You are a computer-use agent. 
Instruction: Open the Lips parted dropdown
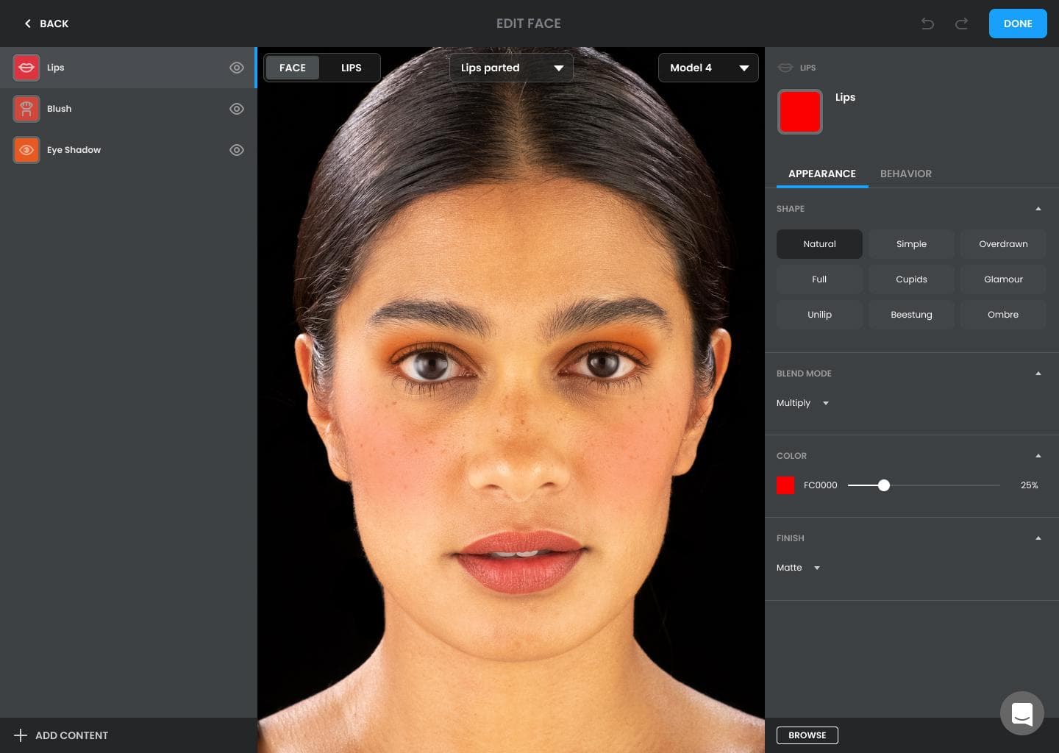pos(511,68)
